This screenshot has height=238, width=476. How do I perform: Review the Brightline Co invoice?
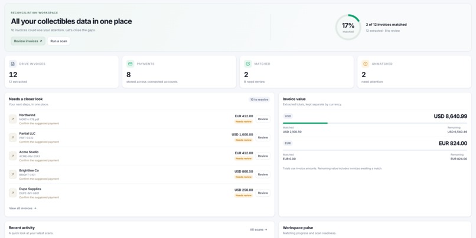[263, 174]
